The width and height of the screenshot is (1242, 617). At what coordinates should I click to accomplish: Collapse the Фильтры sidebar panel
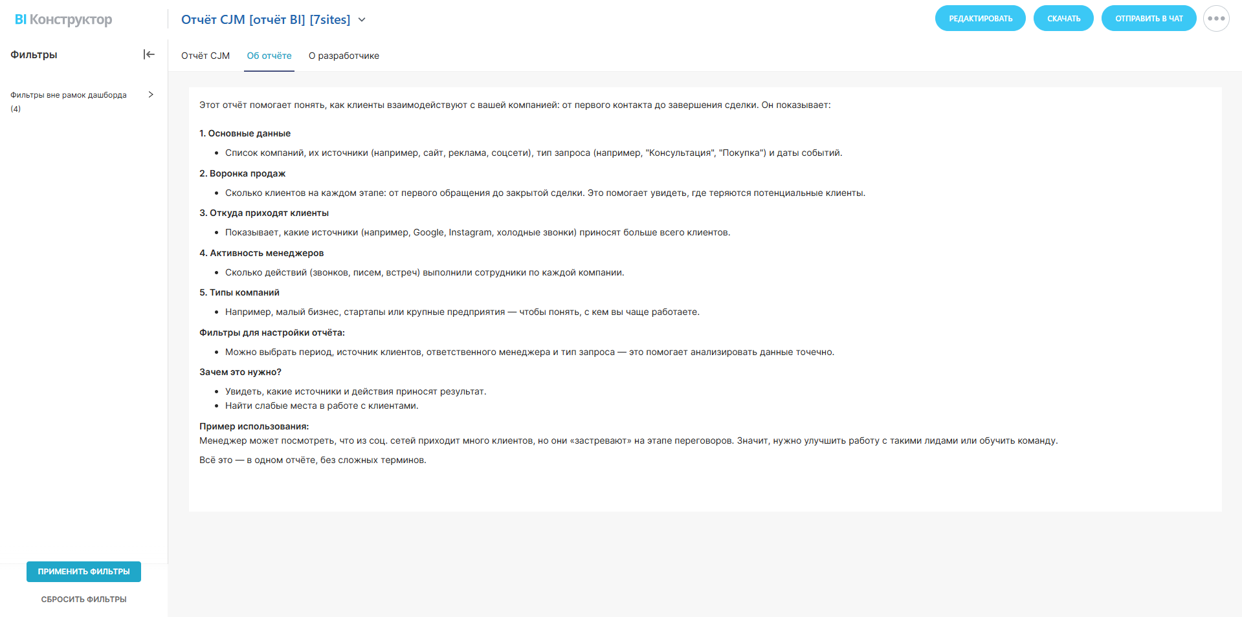[149, 54]
